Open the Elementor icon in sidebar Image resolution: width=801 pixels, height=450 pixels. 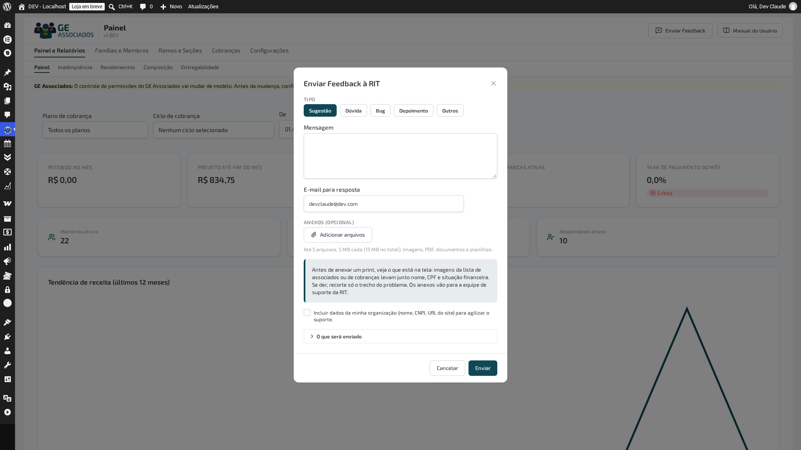tap(8, 40)
